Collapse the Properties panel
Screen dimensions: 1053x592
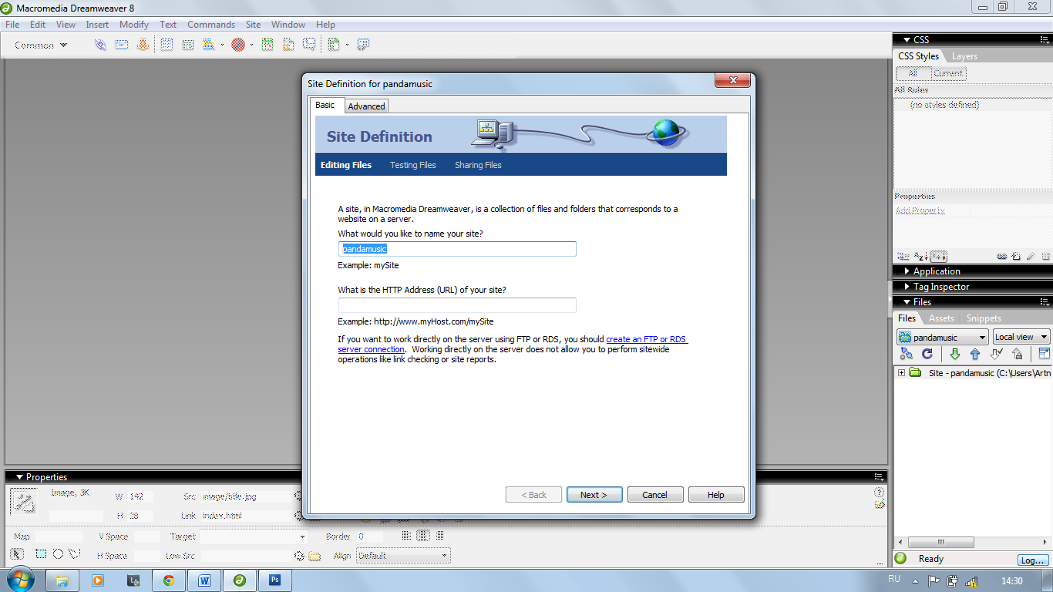[x=19, y=477]
